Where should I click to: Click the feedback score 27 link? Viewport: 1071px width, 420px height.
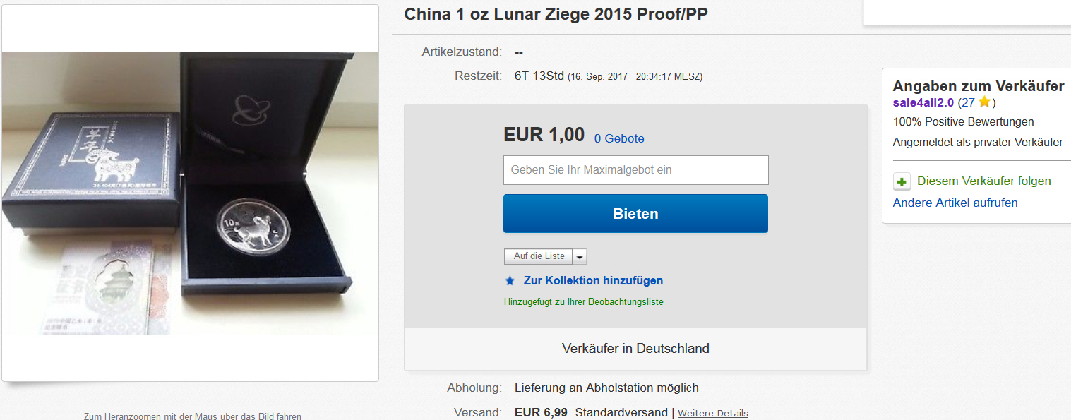[x=967, y=102]
